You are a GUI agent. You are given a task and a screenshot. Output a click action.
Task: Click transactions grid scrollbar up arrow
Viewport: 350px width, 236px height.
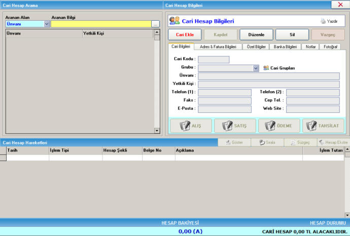347,149
